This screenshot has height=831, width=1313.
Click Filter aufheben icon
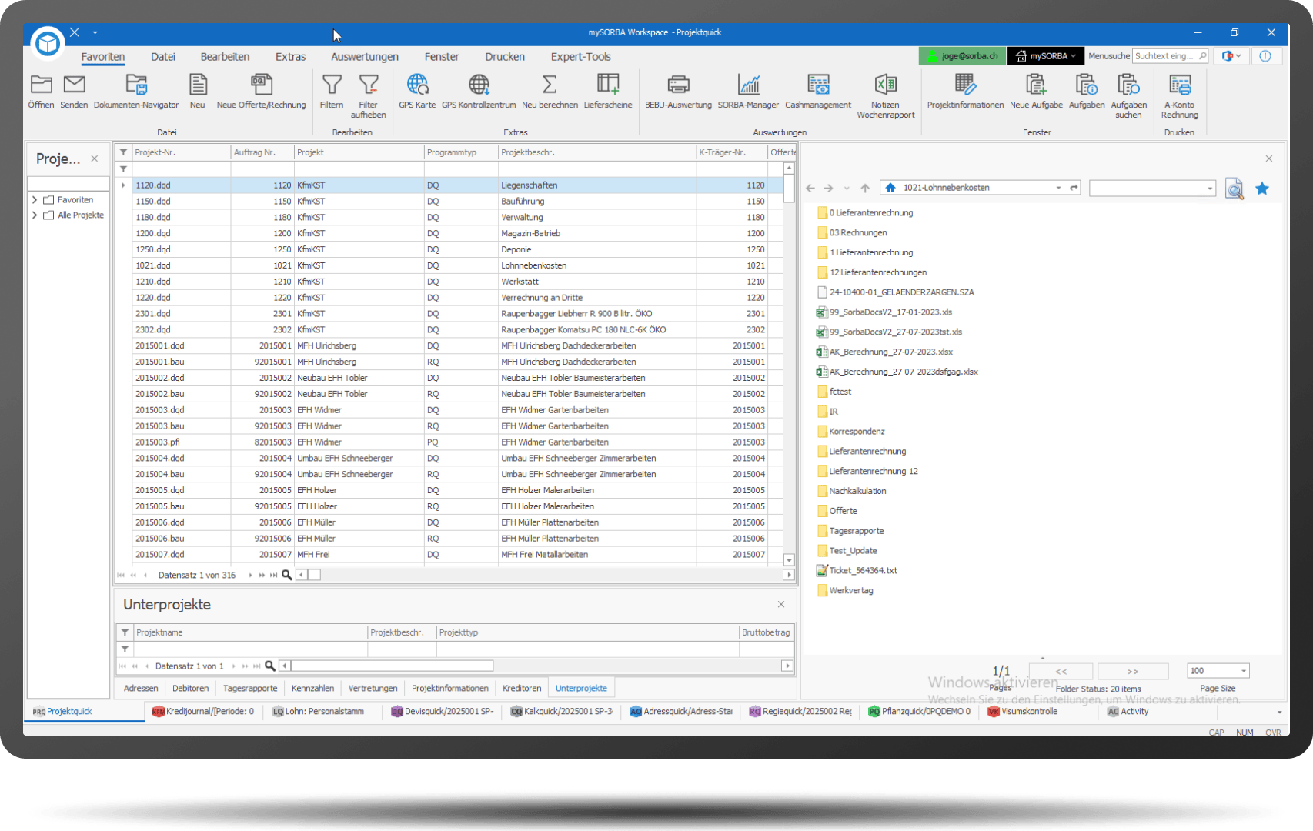coord(369,85)
